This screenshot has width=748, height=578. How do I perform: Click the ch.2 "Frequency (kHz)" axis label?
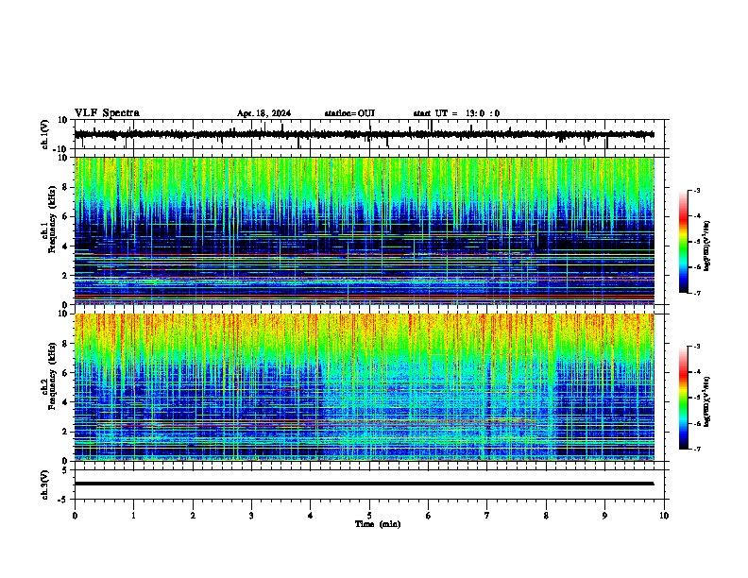pyautogui.click(x=52, y=376)
